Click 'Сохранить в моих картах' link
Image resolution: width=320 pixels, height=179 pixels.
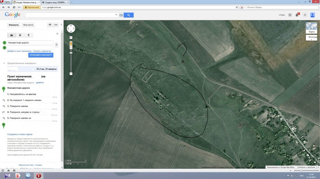[x=20, y=134]
